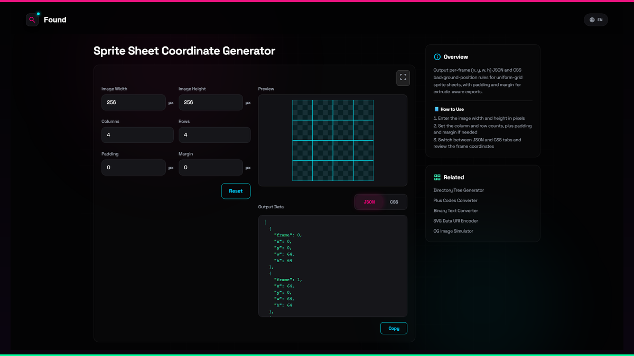Open SVG Data URI Encoder link
The height and width of the screenshot is (356, 634).
(x=455, y=221)
